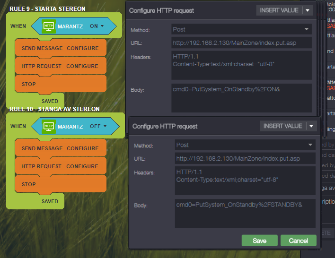Configure HTTP REQUEST in Rule 10

point(82,166)
